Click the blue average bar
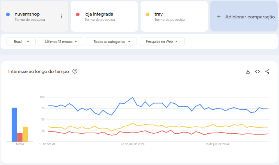 [14, 125]
